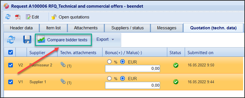Switch to the Item list tab
The image size is (245, 98).
53,28
